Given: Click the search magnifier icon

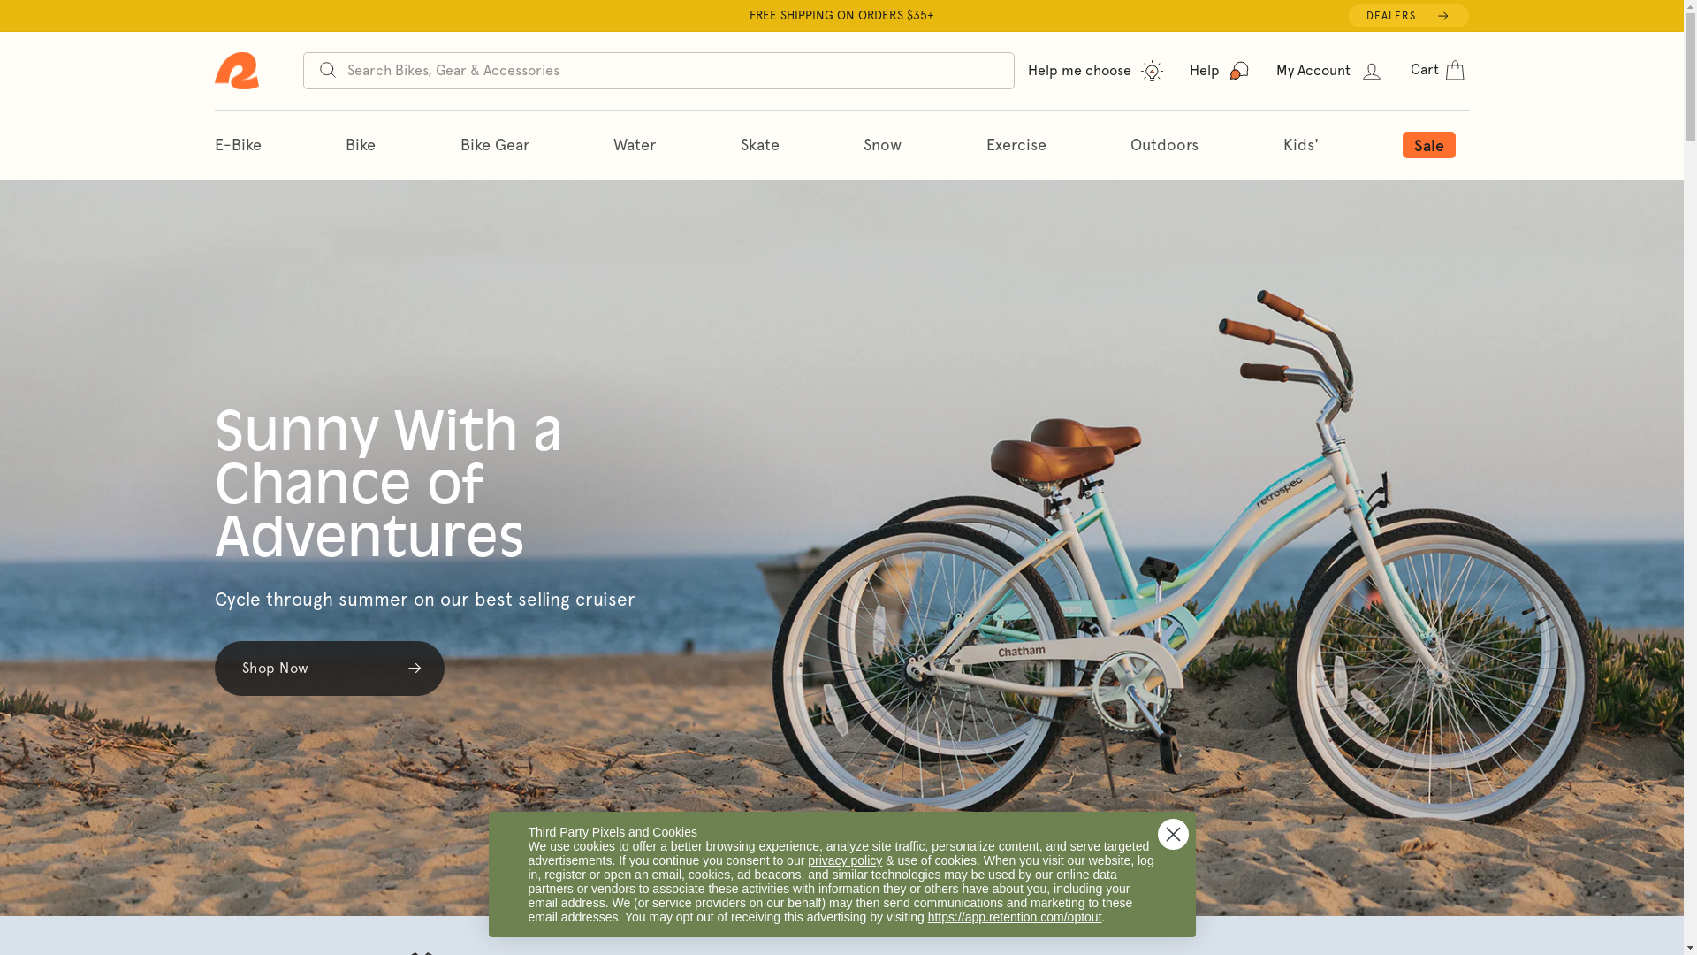Looking at the screenshot, I should 327,70.
